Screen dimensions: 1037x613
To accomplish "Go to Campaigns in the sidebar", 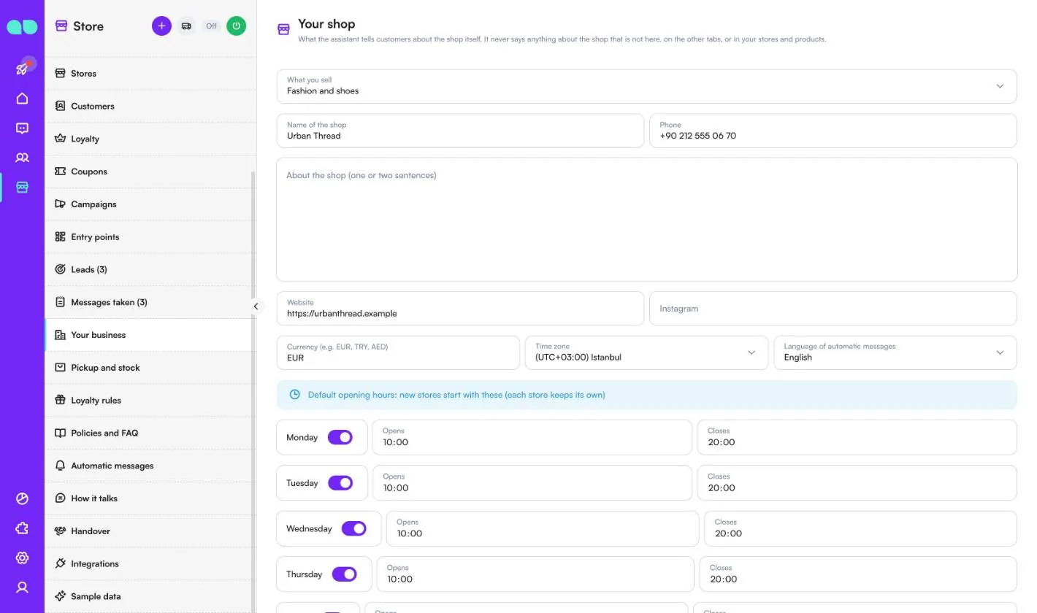I will pos(150,204).
